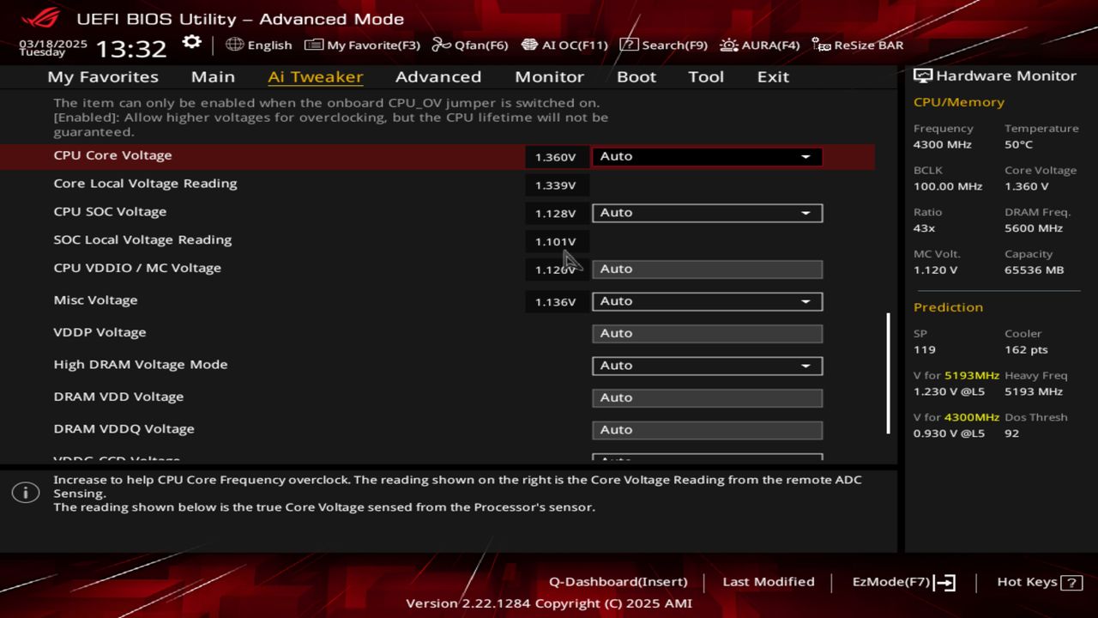Click DRAM VDD Voltage Auto field
The image size is (1098, 618).
pyautogui.click(x=707, y=397)
